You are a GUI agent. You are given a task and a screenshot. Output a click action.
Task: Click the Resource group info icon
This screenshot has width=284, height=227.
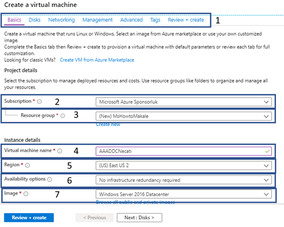pos(63,116)
